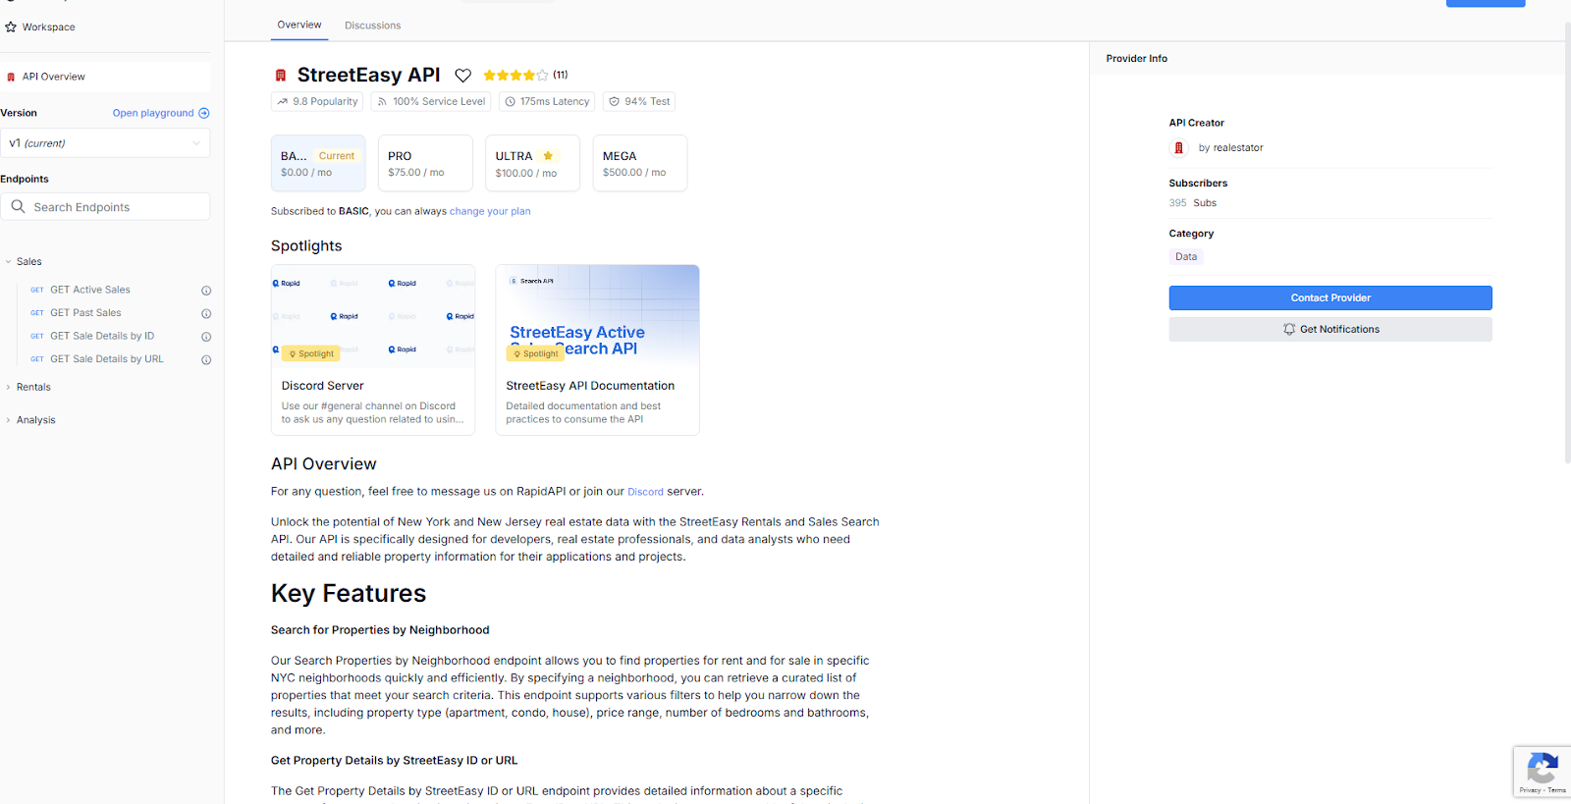Open the v1 (current) version dropdown
The height and width of the screenshot is (804, 1571).
[105, 143]
